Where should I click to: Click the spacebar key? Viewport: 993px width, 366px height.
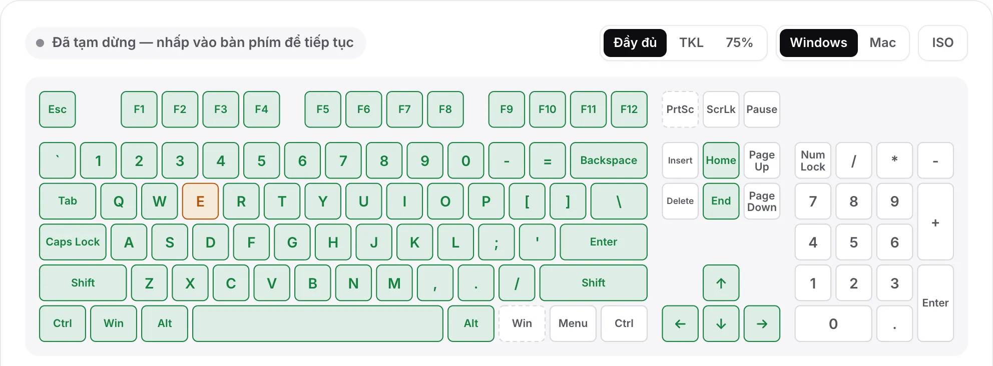318,323
